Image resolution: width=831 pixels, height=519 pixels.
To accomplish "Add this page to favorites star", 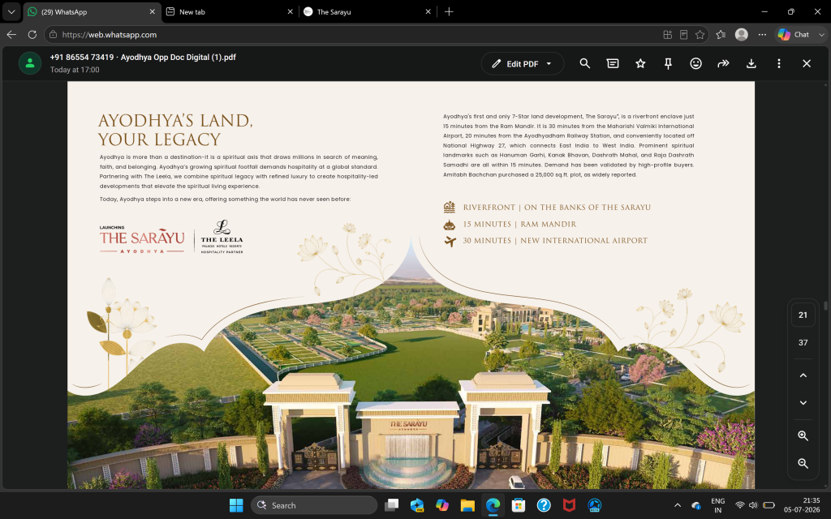I will tap(700, 34).
